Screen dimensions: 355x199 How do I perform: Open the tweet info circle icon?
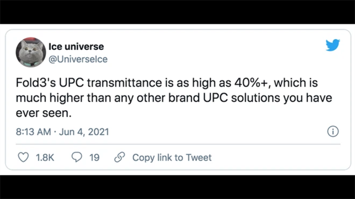point(333,131)
